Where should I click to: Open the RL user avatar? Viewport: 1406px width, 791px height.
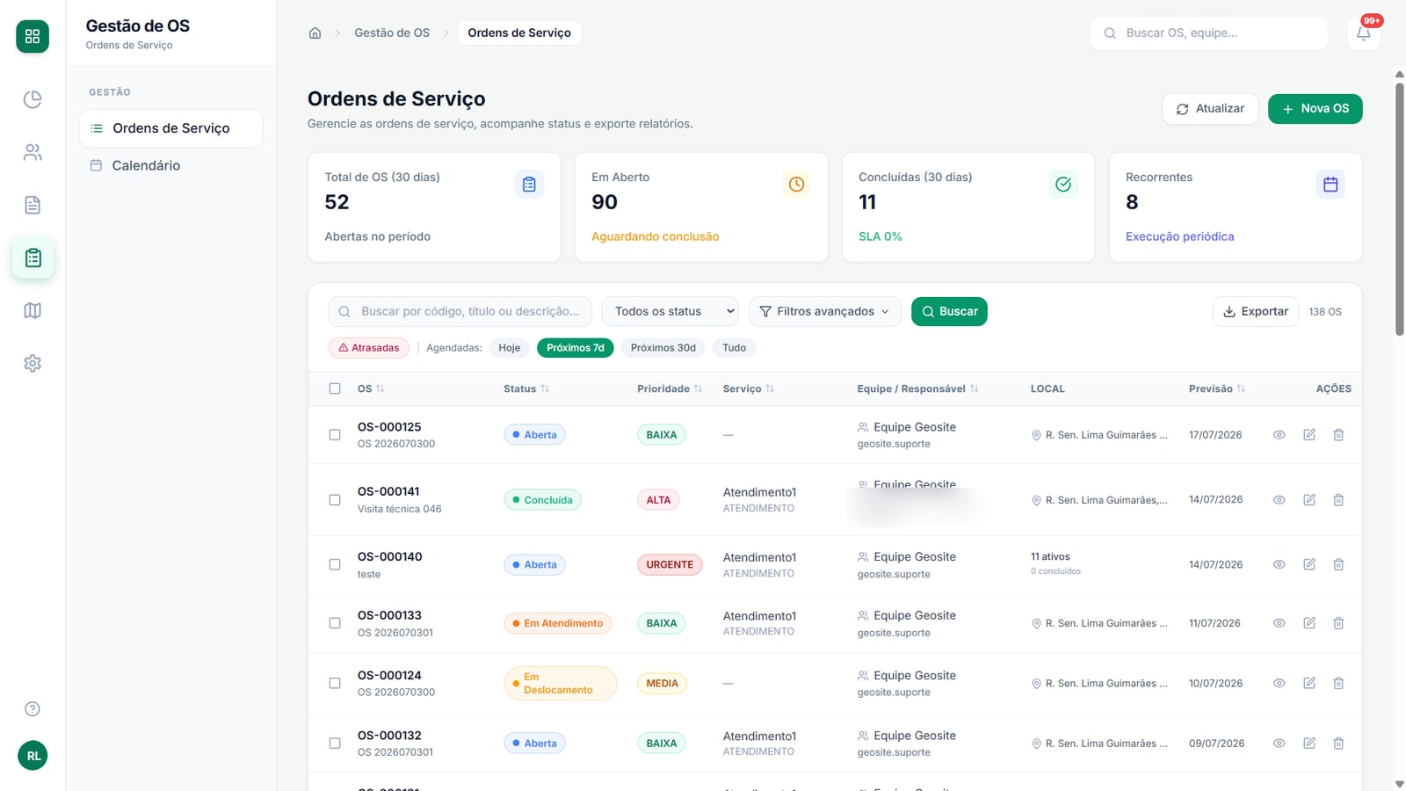[x=33, y=756]
